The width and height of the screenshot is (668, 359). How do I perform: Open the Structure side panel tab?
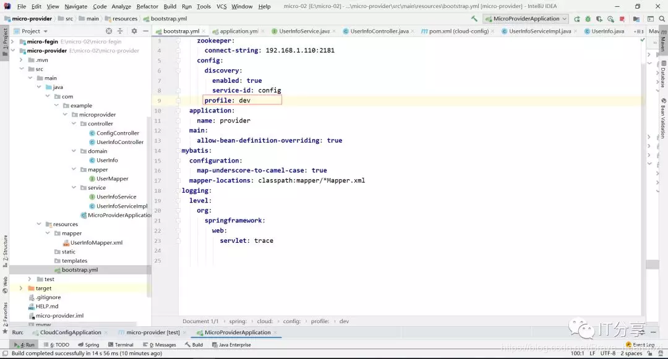pyautogui.click(x=5, y=251)
